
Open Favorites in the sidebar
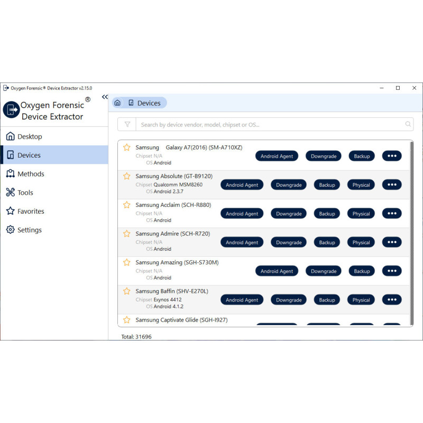pyautogui.click(x=54, y=211)
